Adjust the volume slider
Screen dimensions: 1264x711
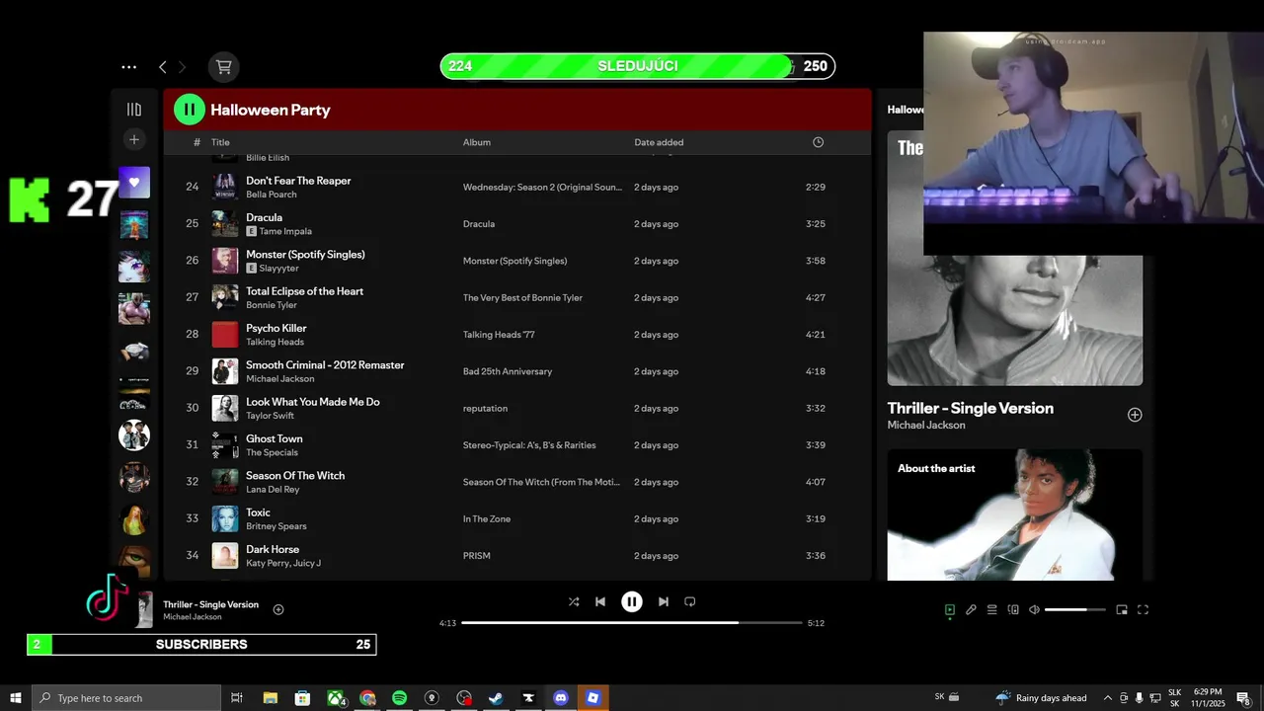(1075, 610)
